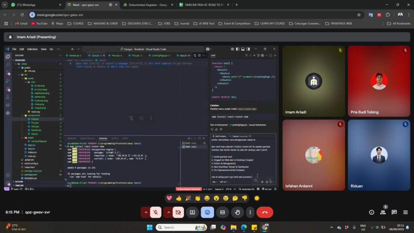Screen dimensions: 414x233
Task: Open more options three-dot menu
Action: [251, 212]
